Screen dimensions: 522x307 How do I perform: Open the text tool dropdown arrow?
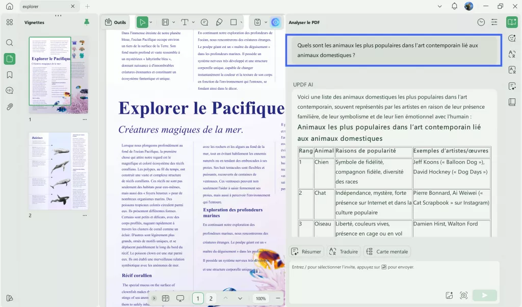pyautogui.click(x=193, y=22)
